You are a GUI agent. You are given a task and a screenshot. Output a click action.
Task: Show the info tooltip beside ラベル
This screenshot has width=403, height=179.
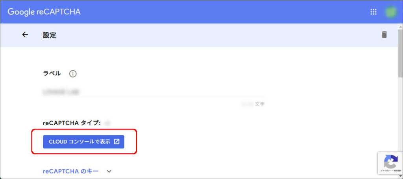73,74
